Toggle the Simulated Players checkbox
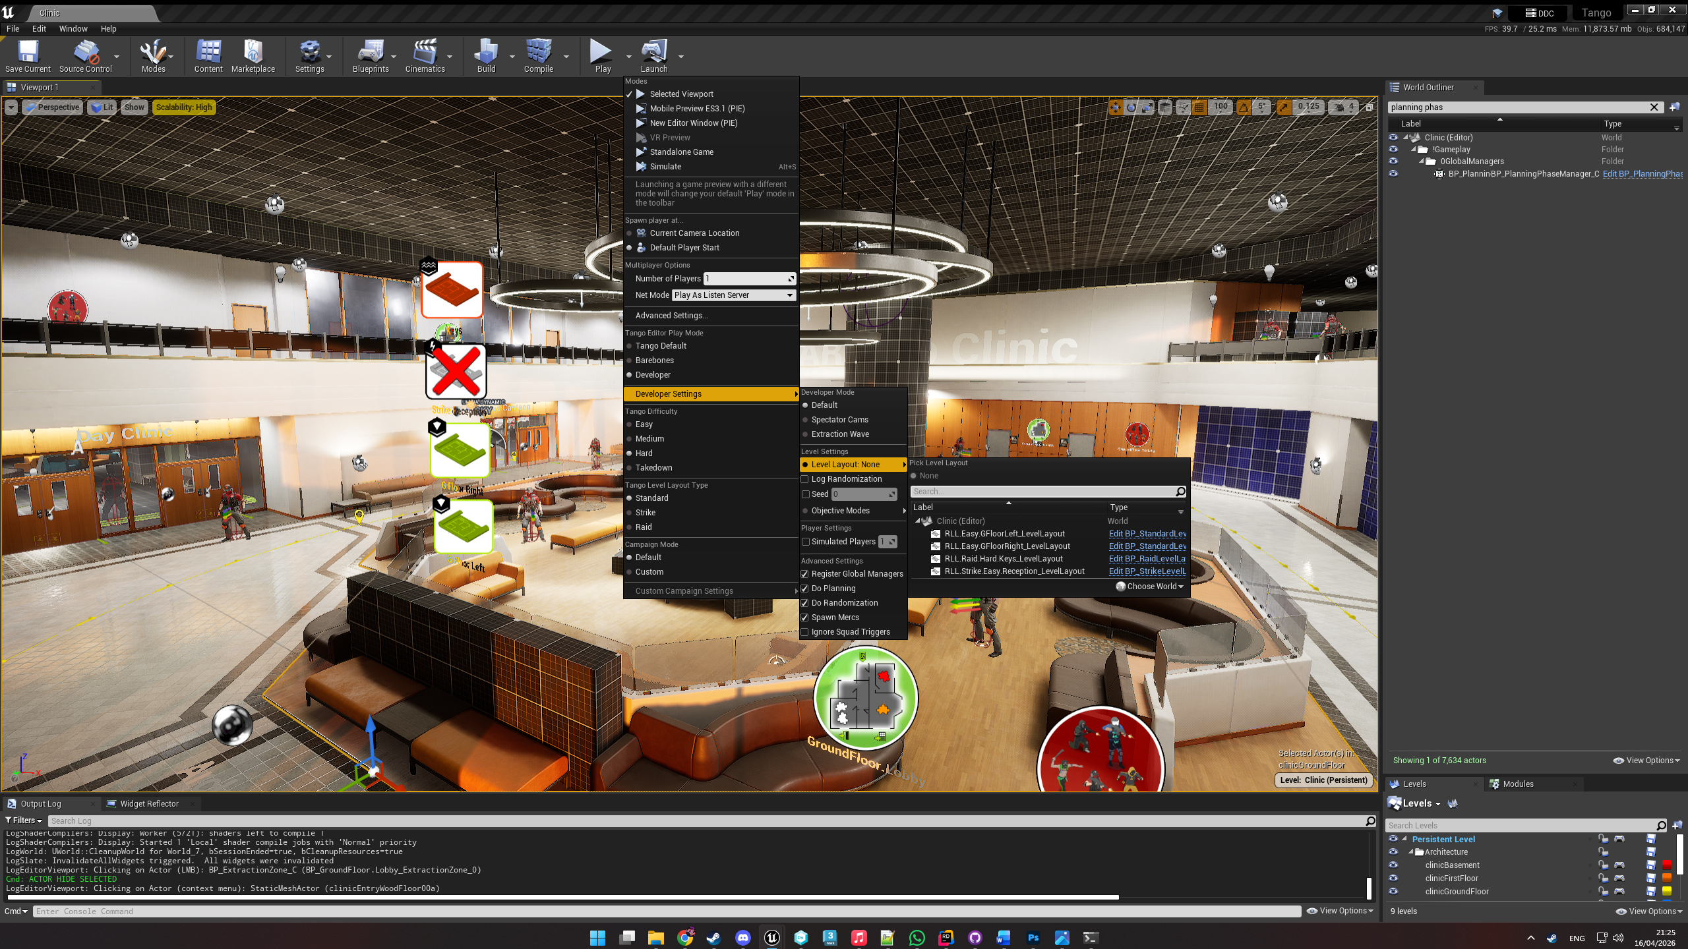Viewport: 1688px width, 949px height. (x=804, y=542)
